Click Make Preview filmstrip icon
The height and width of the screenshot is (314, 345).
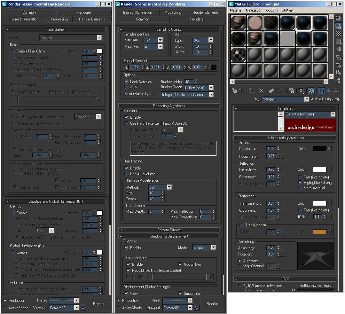pos(338,57)
